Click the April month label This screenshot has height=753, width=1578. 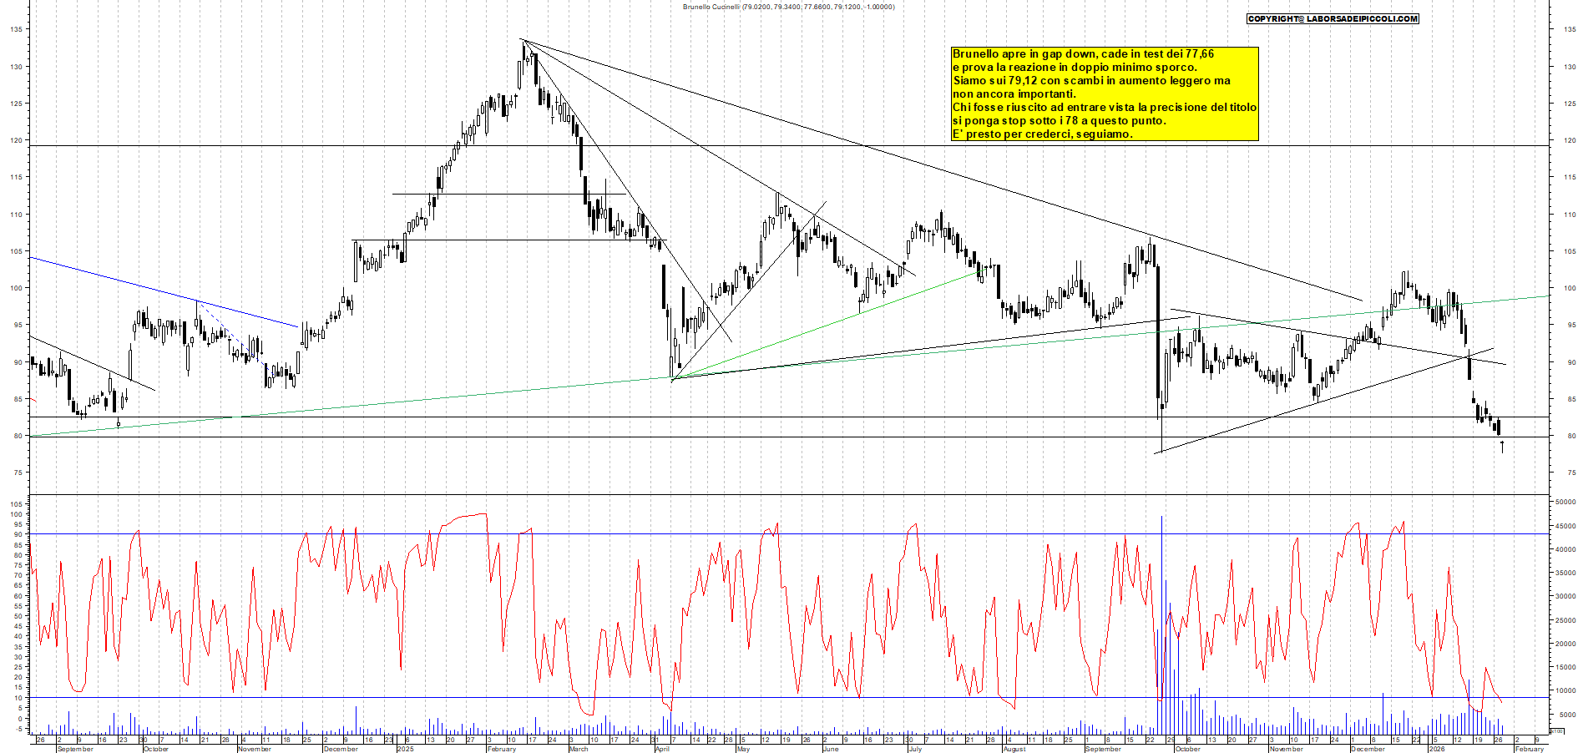click(x=662, y=749)
